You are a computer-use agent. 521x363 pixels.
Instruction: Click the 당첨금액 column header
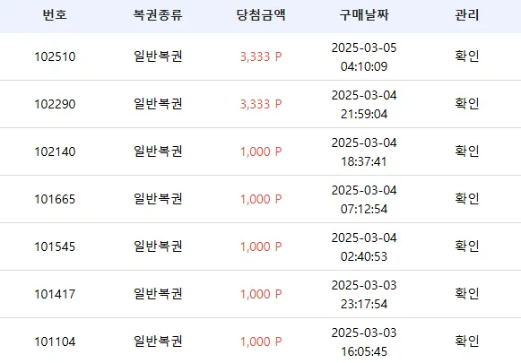tap(261, 15)
